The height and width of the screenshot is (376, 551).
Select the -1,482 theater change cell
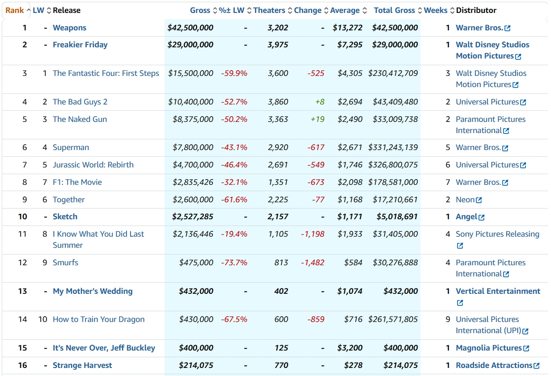[313, 263]
